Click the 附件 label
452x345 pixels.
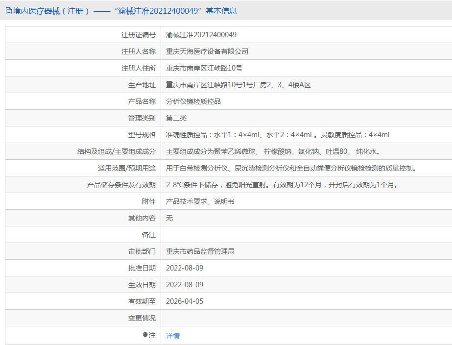click(x=149, y=201)
